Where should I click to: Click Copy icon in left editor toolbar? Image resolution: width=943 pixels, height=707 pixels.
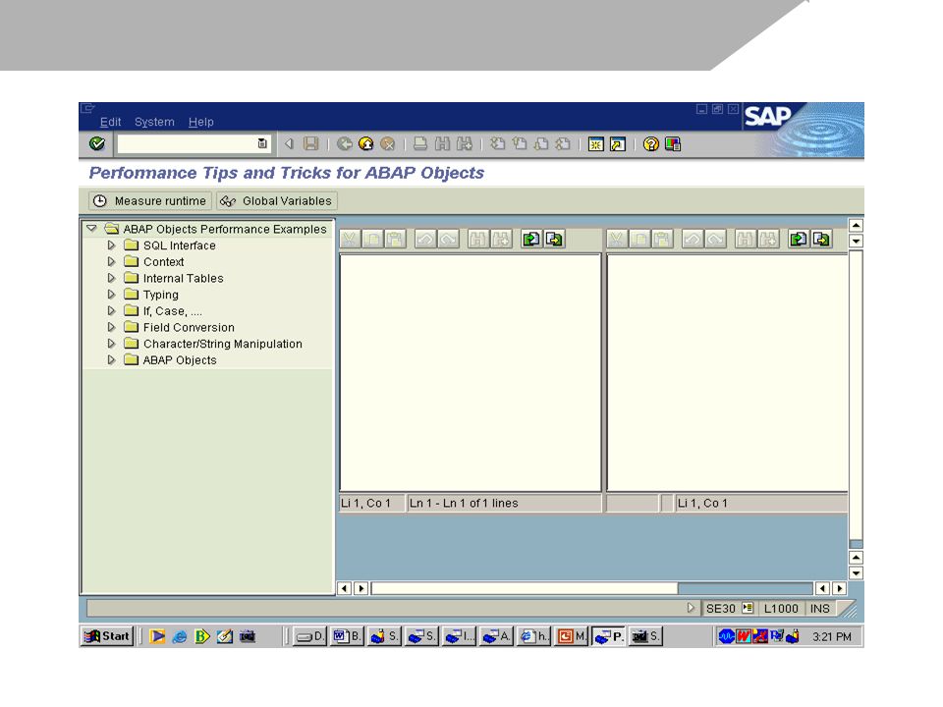(x=373, y=240)
